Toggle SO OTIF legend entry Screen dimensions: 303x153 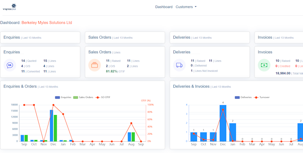click(x=103, y=97)
